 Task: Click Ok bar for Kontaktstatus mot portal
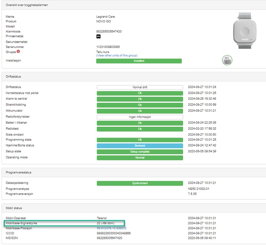pos(140,93)
